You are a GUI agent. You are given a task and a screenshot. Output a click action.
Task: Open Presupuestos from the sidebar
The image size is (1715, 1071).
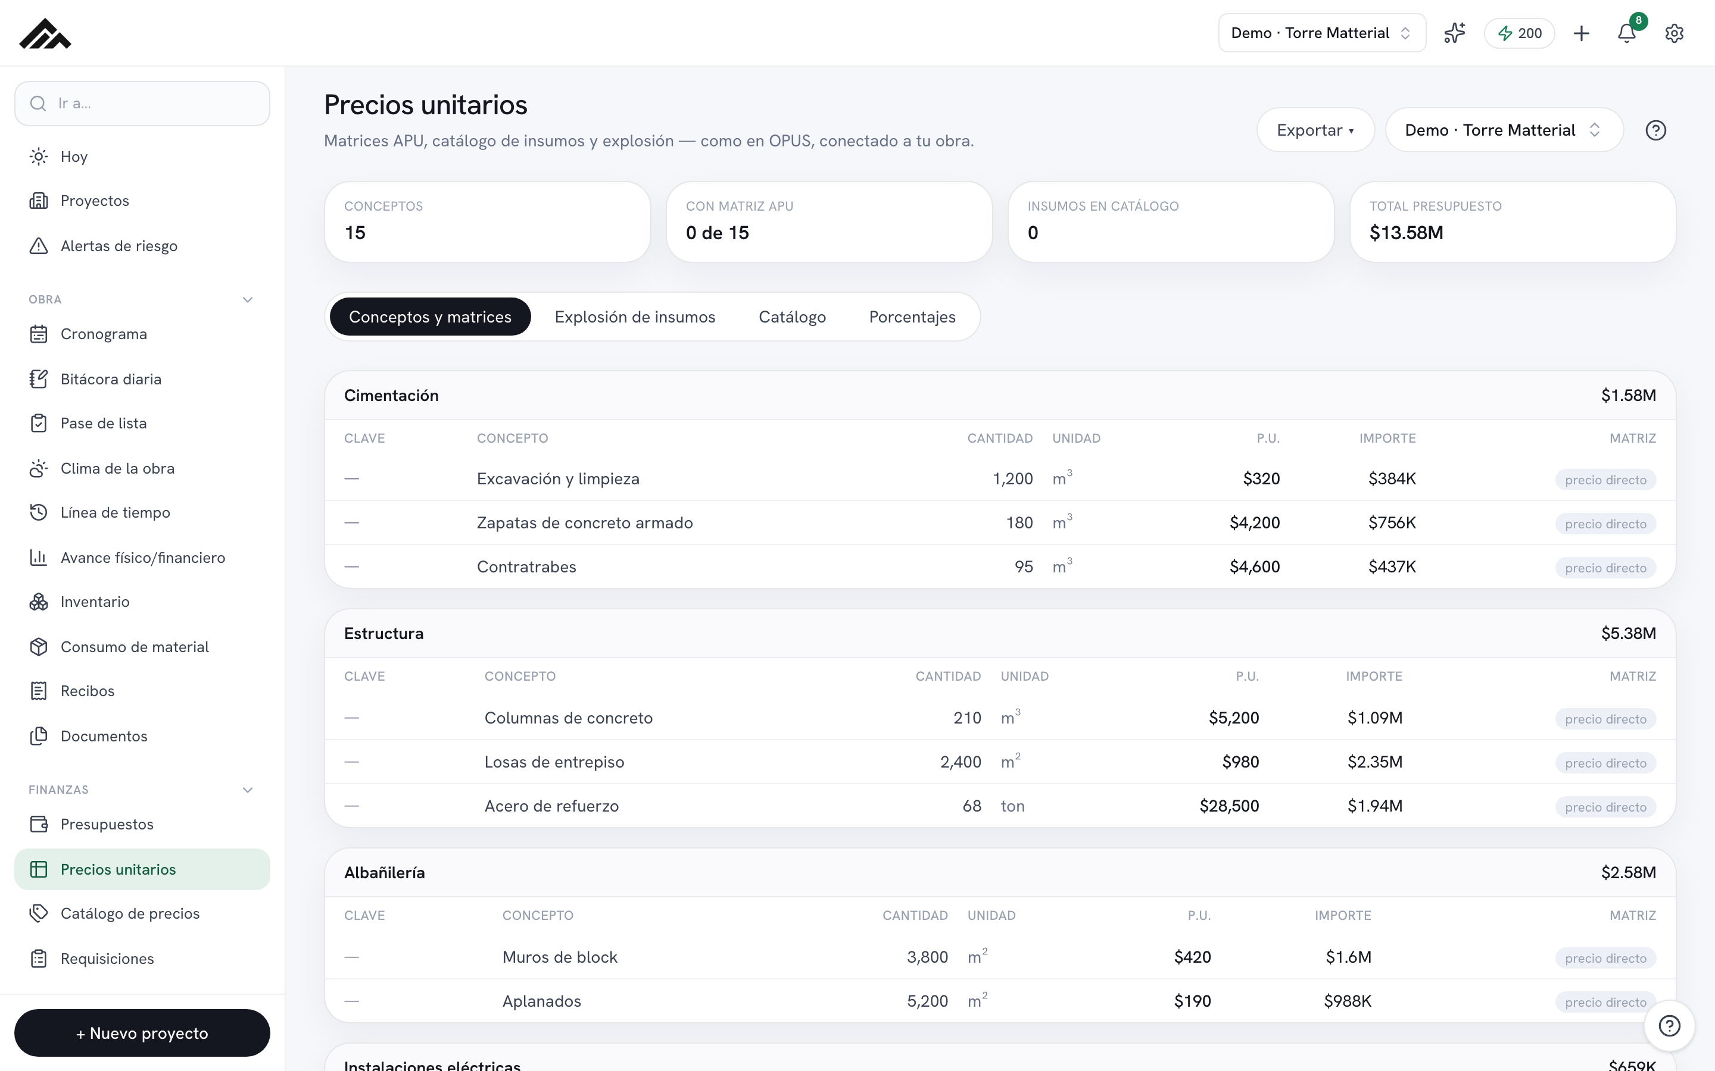click(142, 824)
